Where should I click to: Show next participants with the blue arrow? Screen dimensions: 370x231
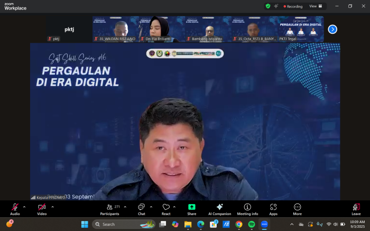tap(332, 29)
